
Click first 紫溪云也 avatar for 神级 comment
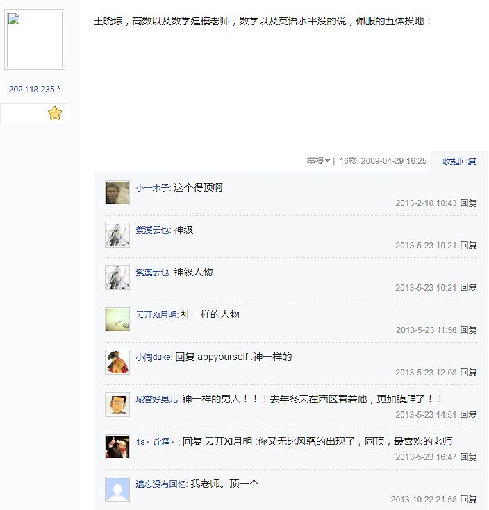pos(117,235)
